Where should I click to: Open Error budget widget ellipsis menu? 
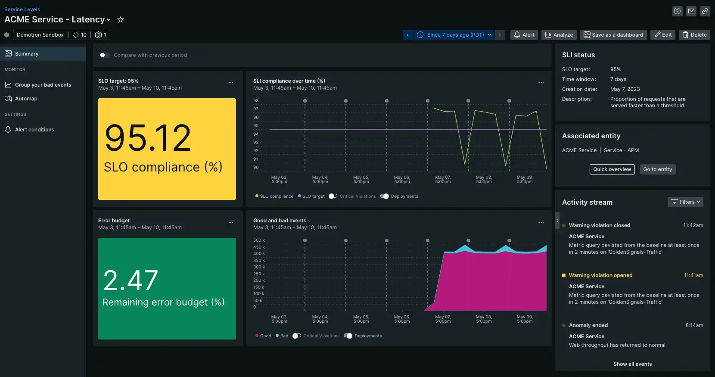point(231,222)
